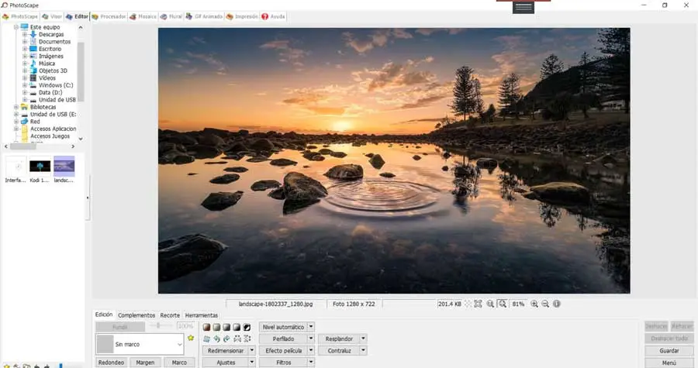Click the Menú button

[669, 363]
